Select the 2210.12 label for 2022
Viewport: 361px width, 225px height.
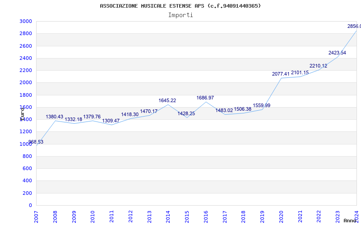tap(318, 66)
